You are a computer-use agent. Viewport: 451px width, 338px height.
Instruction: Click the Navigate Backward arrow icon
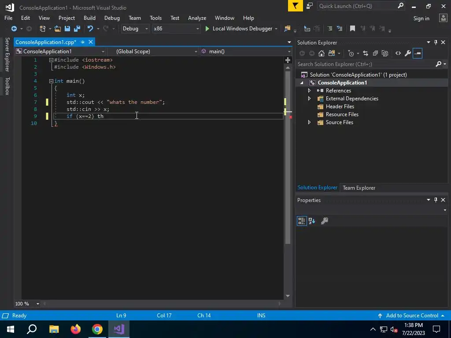pyautogui.click(x=14, y=29)
